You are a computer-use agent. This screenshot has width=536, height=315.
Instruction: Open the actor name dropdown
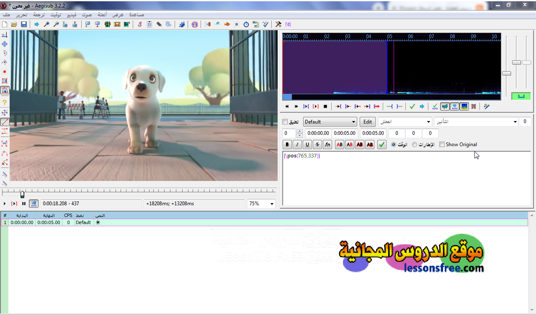pos(405,122)
